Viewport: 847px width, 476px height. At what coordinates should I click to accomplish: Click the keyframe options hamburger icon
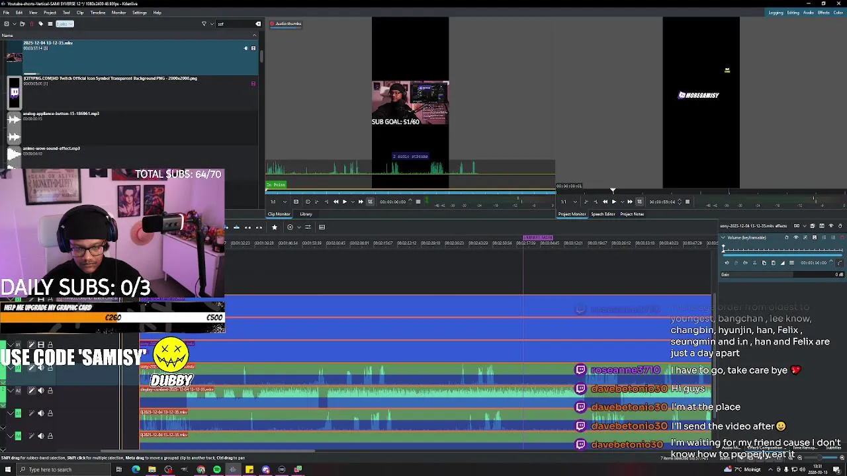point(791,262)
